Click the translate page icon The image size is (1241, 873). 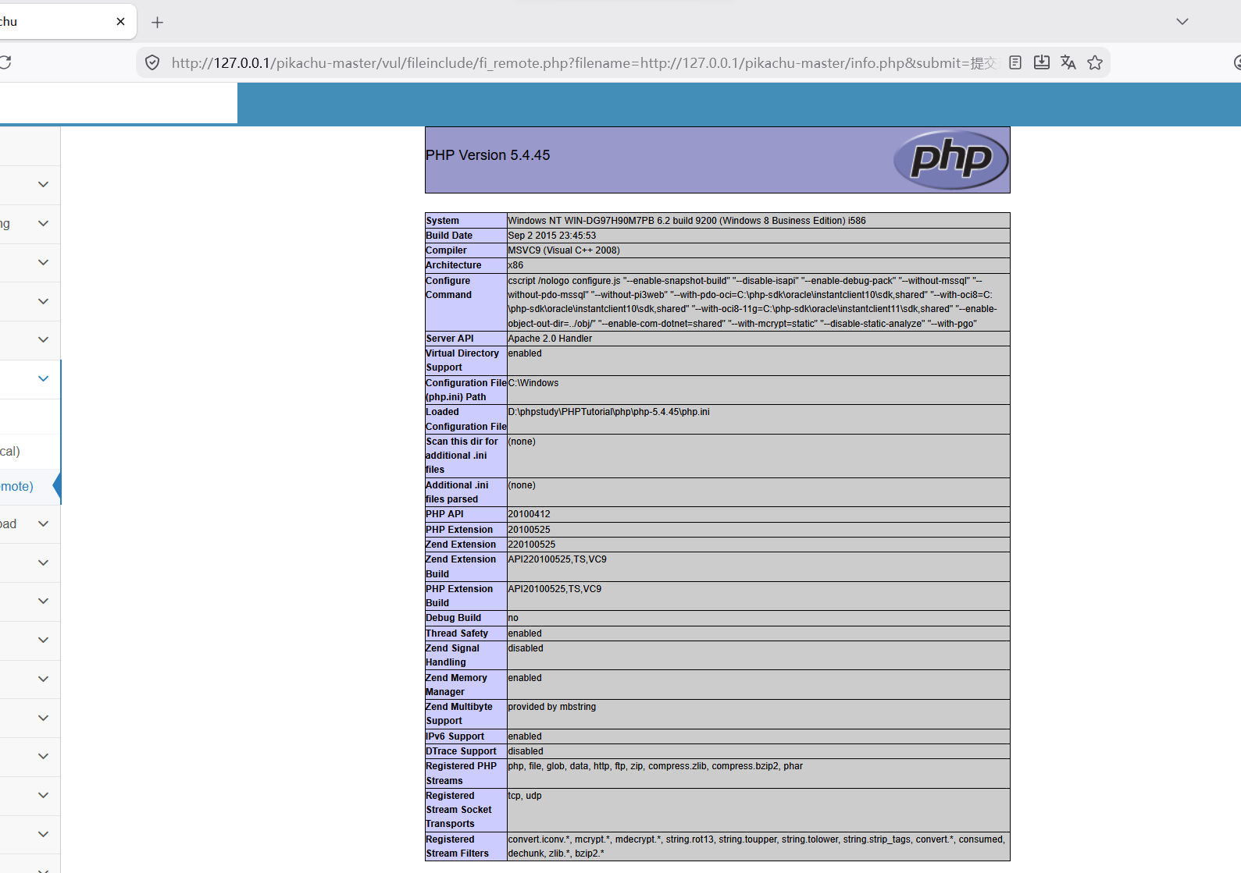[x=1068, y=62]
